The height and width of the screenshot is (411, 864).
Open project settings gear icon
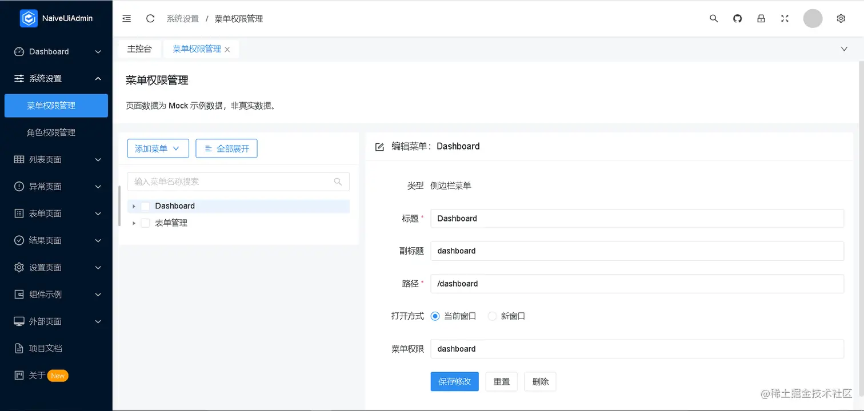click(841, 18)
